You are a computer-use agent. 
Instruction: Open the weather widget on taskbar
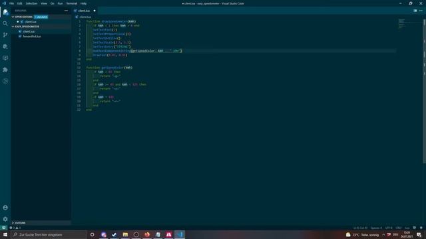pyautogui.click(x=362, y=234)
